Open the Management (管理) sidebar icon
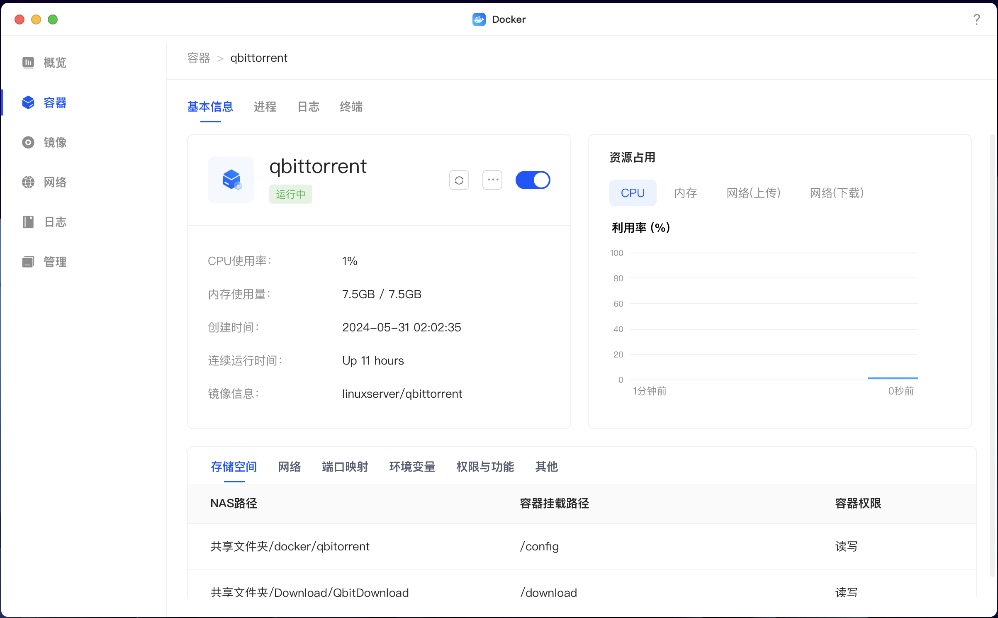The height and width of the screenshot is (618, 998). [x=28, y=262]
